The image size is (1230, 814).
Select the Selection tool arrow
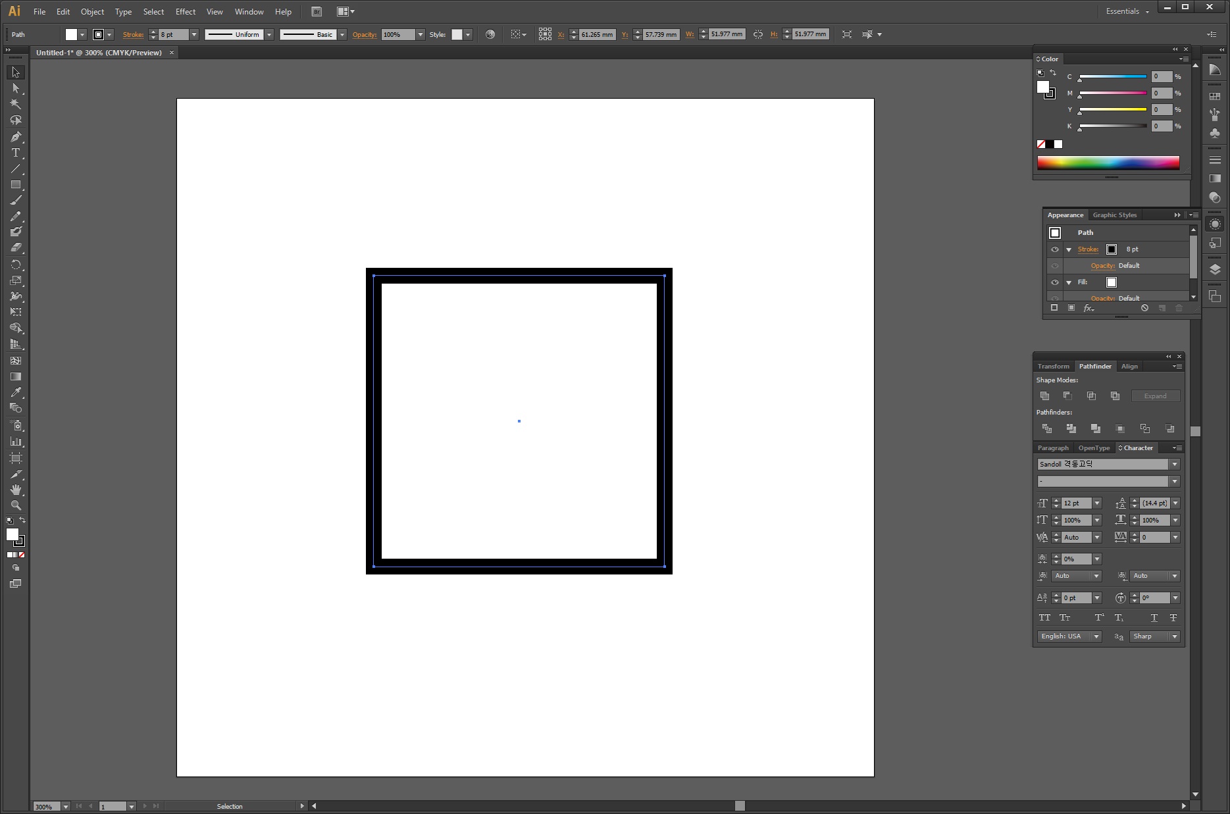point(16,72)
